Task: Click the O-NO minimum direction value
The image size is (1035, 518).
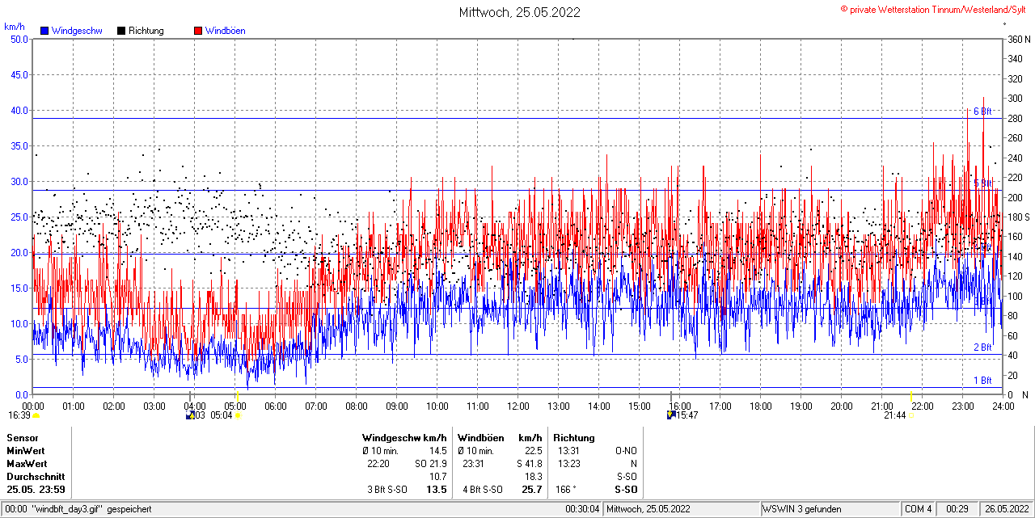Action: (626, 451)
